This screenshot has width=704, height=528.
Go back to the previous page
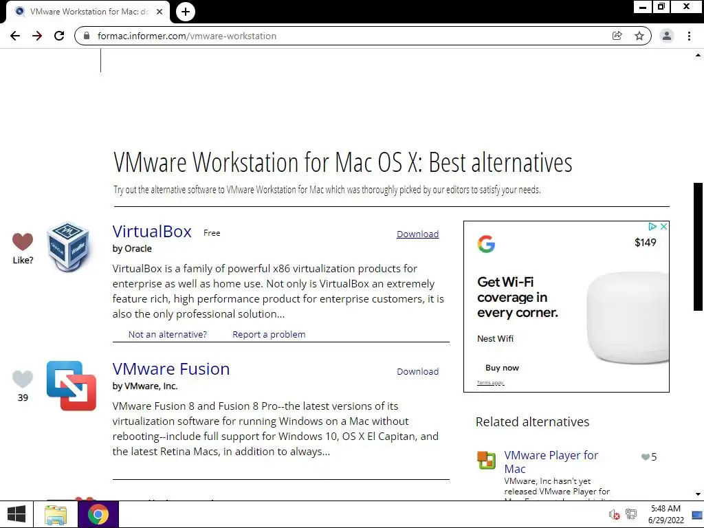pos(15,36)
